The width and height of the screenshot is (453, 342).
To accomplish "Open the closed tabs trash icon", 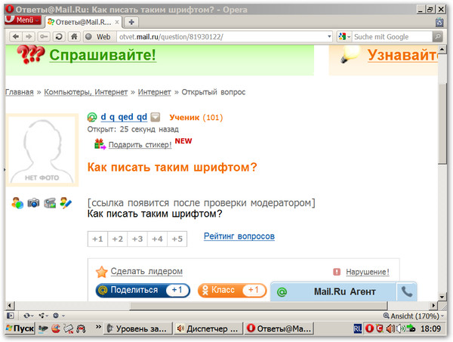I will point(439,22).
